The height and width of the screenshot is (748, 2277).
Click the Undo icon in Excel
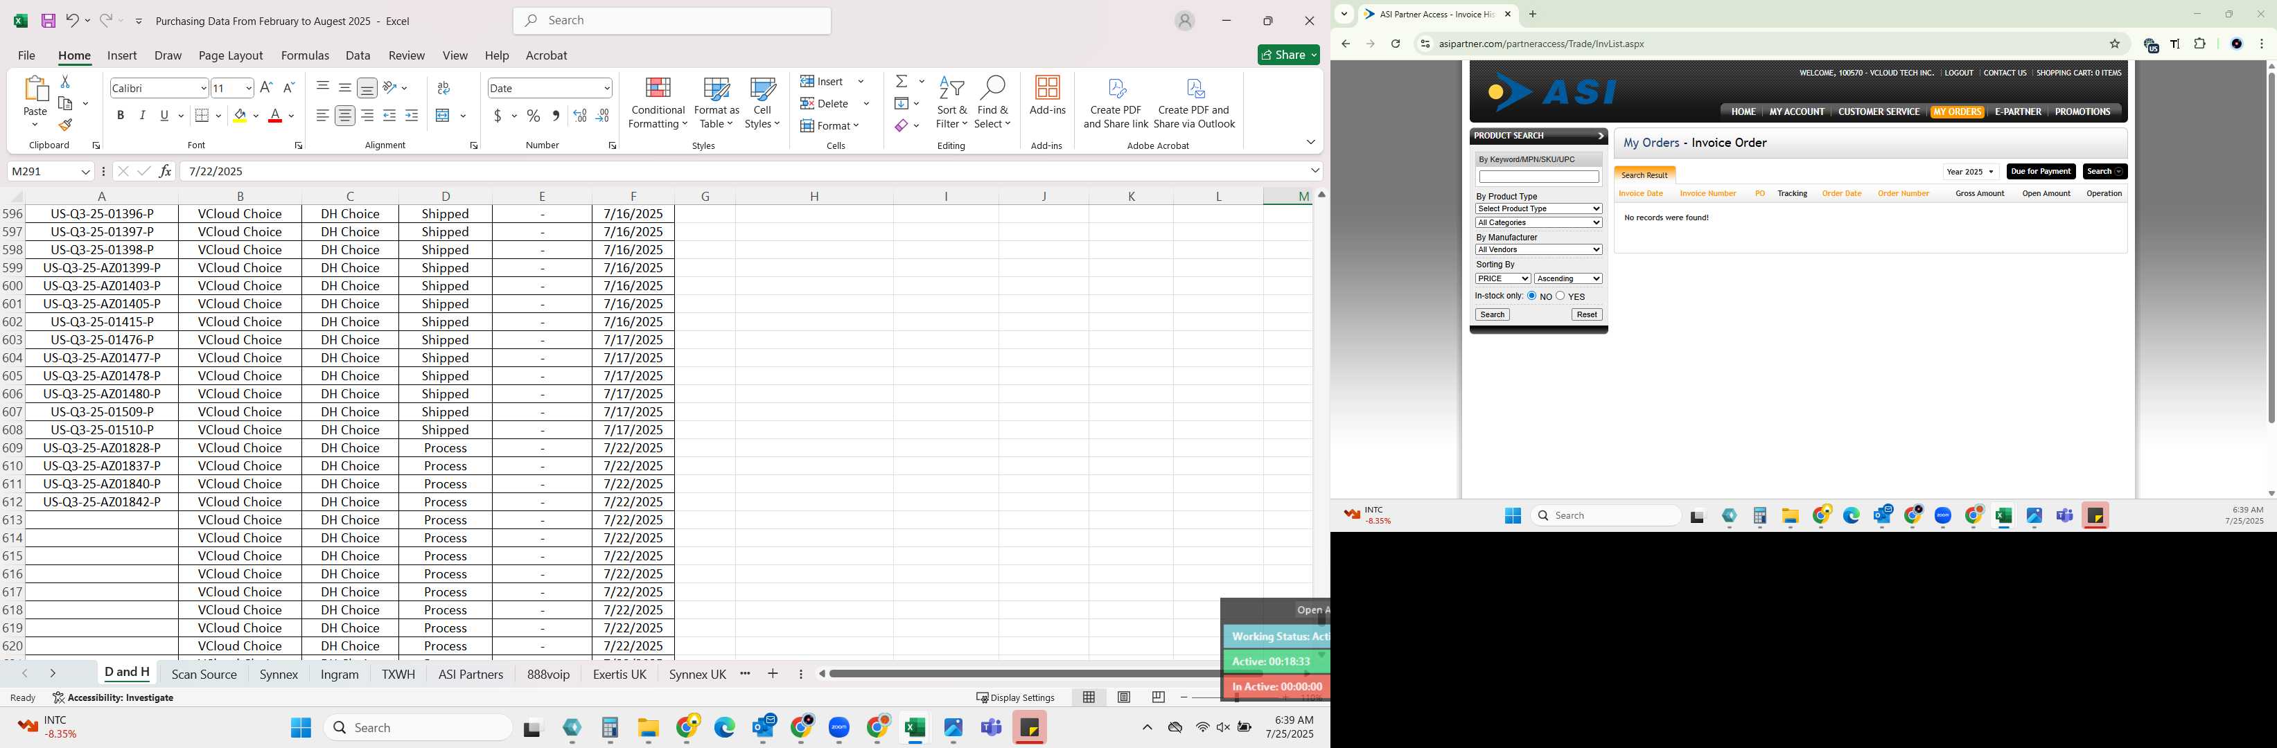click(x=73, y=20)
